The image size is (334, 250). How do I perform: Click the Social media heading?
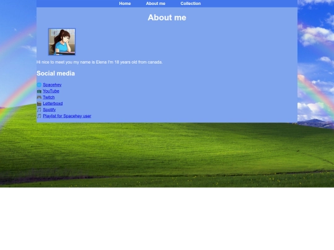click(x=56, y=73)
